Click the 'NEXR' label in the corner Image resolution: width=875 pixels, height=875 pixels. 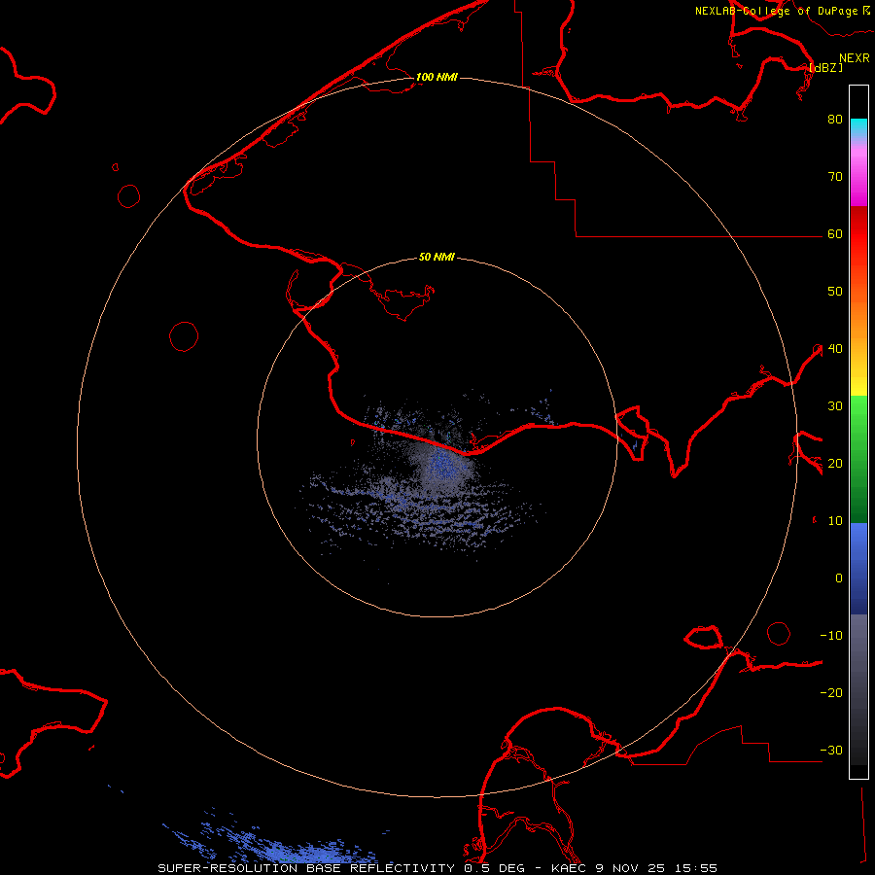pyautogui.click(x=854, y=58)
